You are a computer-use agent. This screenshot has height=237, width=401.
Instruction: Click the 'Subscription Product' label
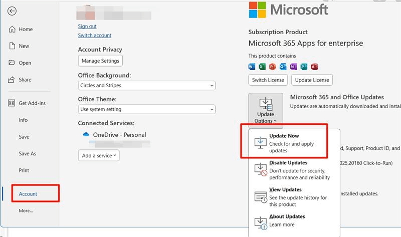coord(278,32)
